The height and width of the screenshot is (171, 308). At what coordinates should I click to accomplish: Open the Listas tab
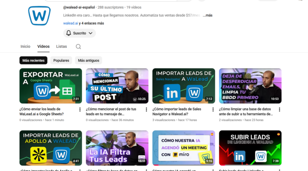(62, 47)
